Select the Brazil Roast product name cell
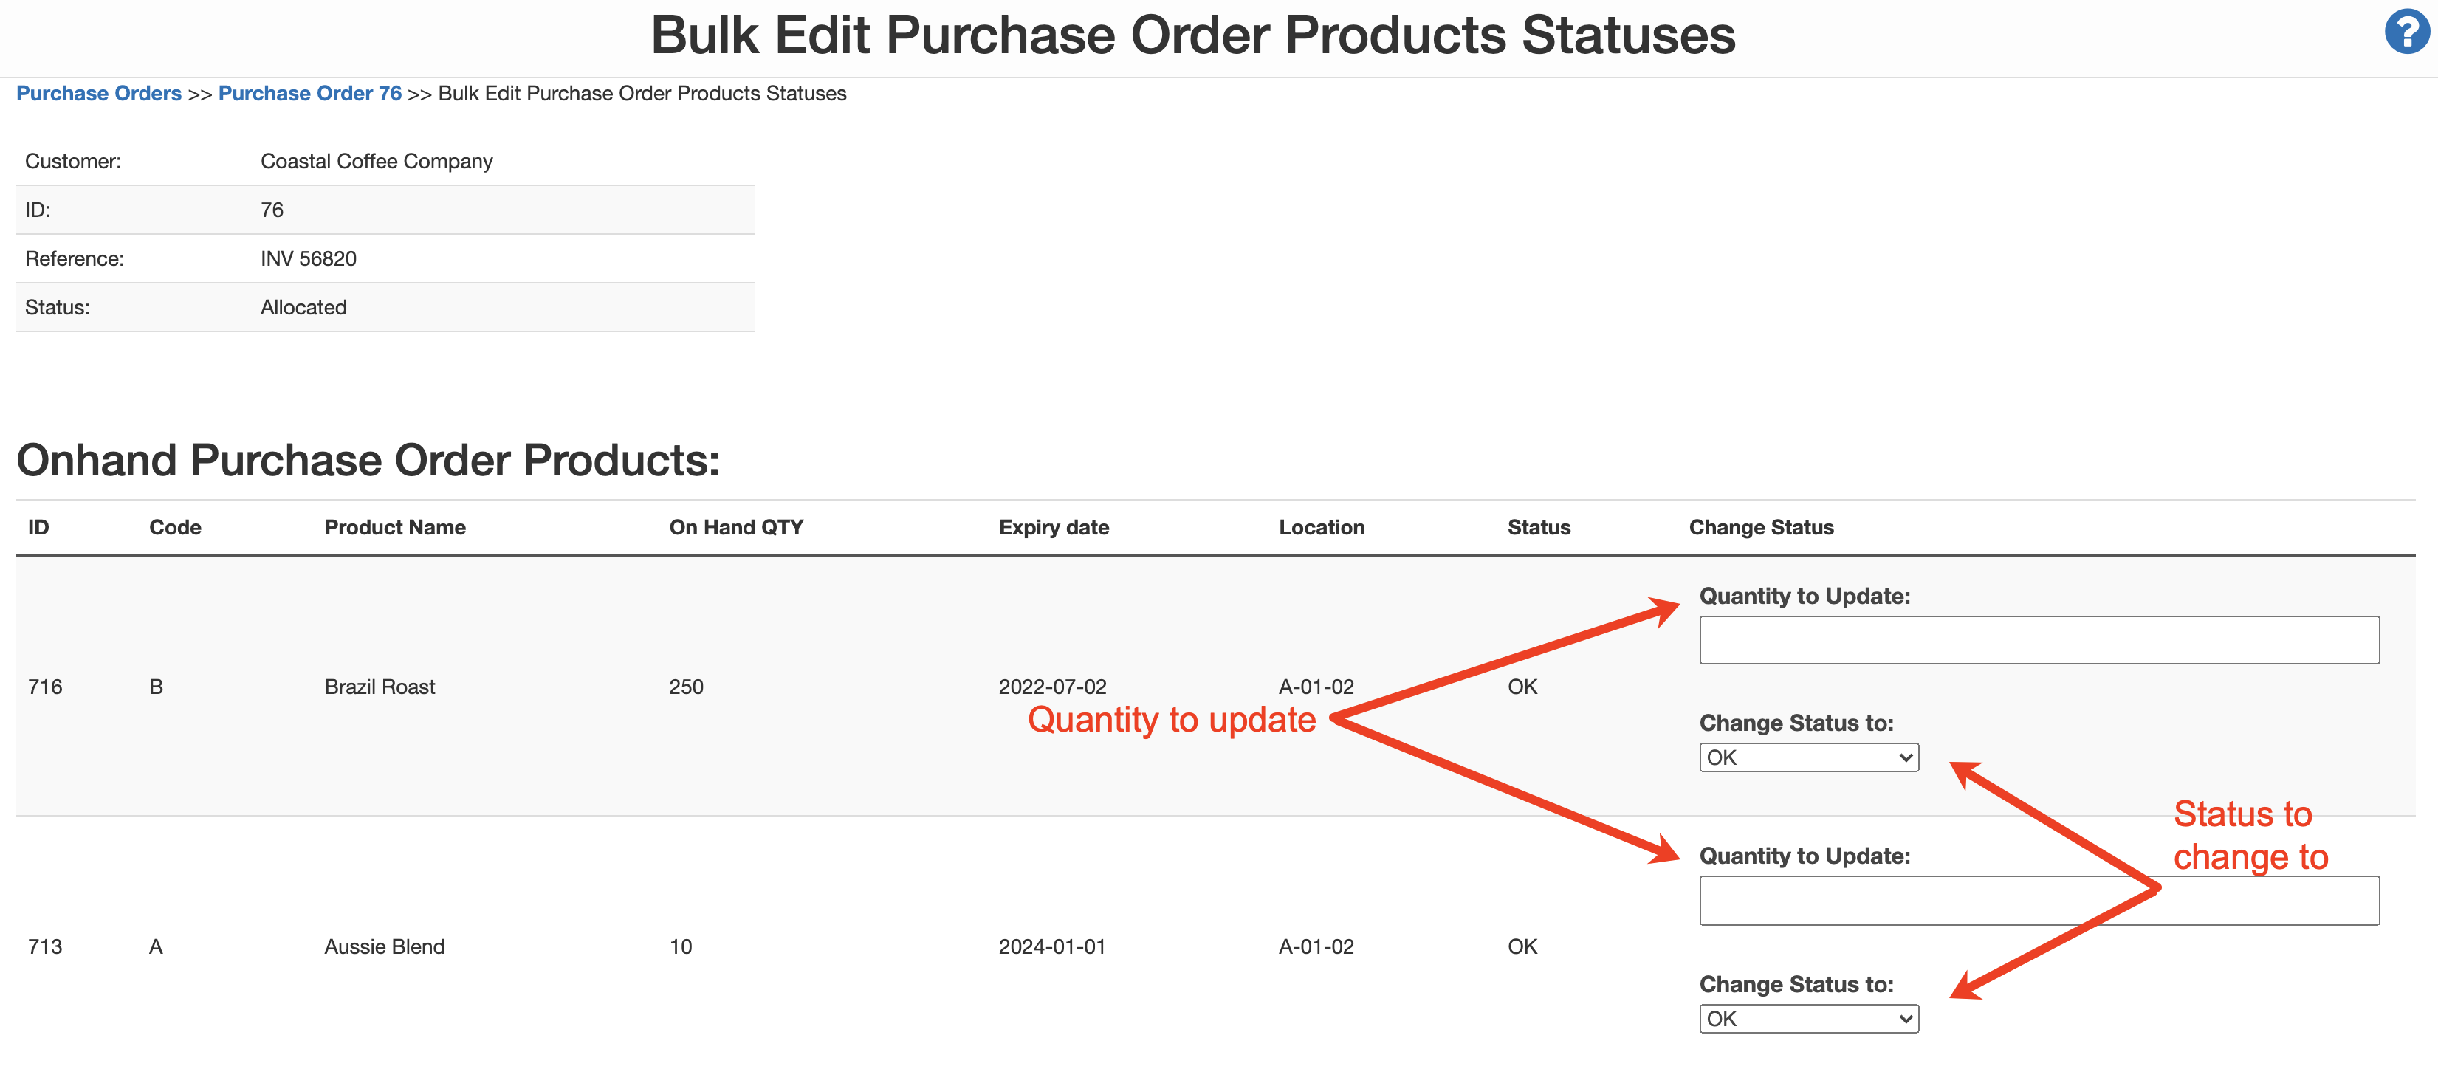 (x=380, y=687)
